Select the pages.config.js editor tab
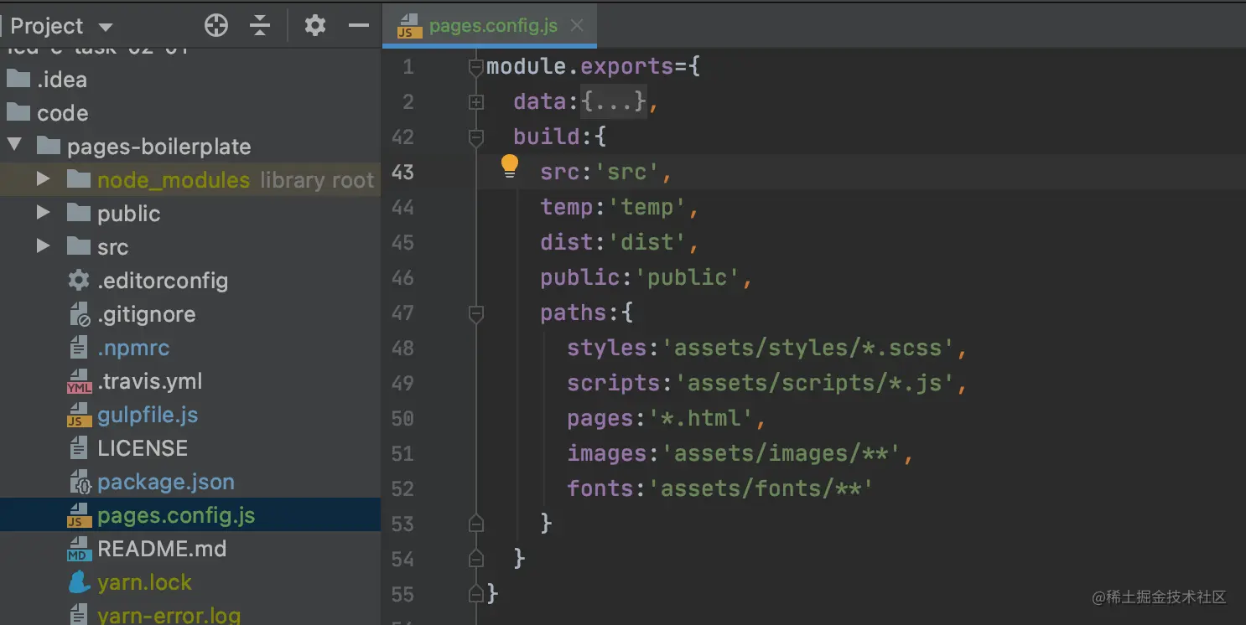 pyautogui.click(x=490, y=26)
